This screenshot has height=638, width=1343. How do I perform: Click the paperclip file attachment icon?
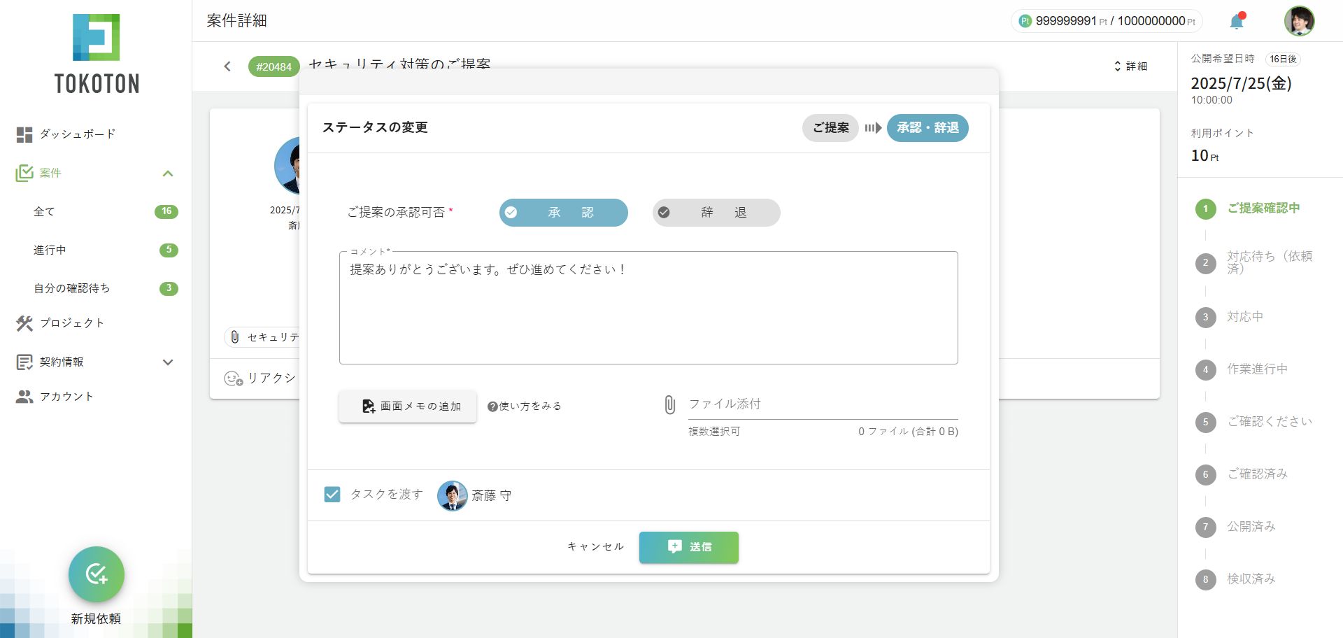pos(669,405)
